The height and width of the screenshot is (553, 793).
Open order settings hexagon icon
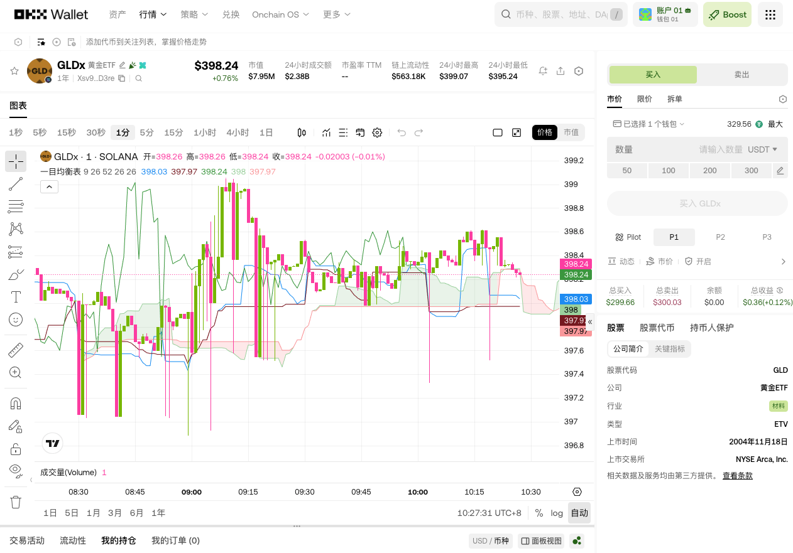tap(783, 99)
